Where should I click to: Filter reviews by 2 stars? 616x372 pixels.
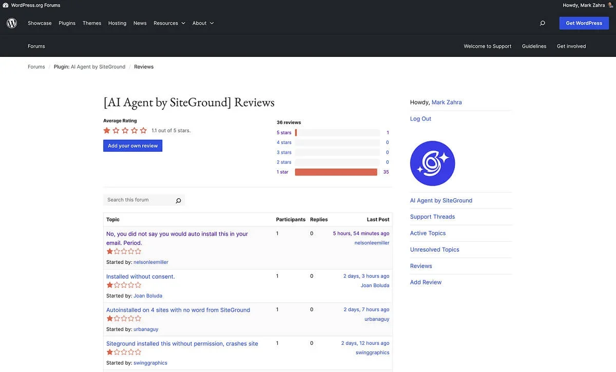click(284, 162)
